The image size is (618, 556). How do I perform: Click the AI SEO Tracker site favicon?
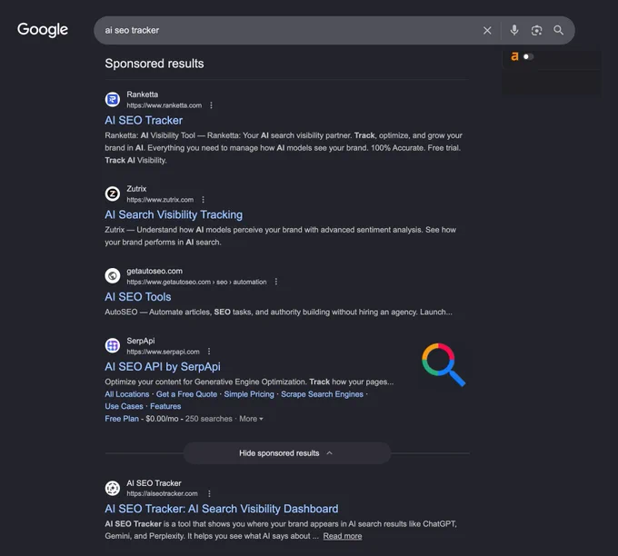pos(113,488)
